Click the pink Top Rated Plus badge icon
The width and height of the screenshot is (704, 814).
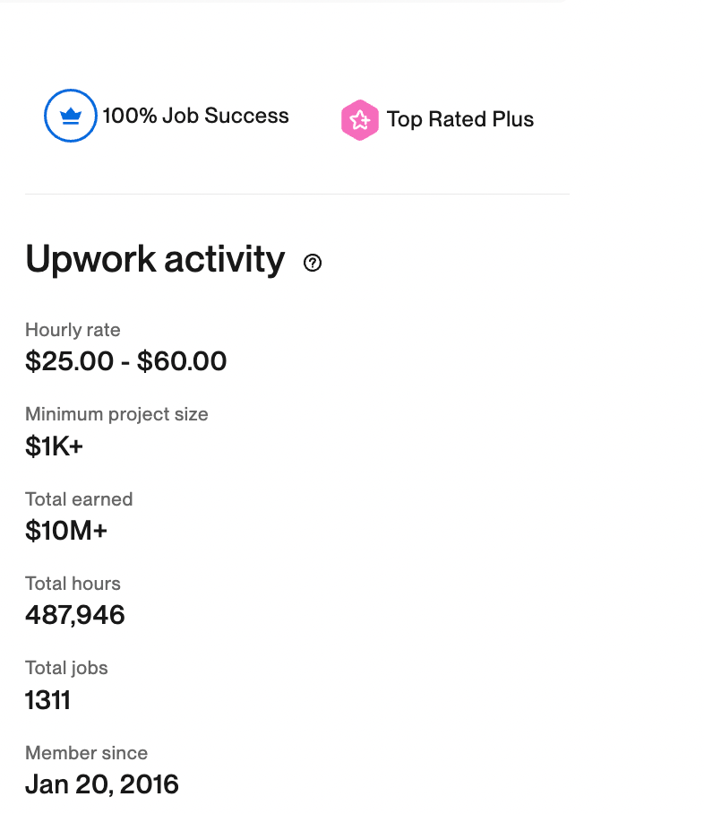point(359,120)
